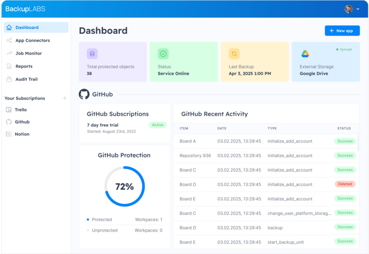The image size is (369, 254).
Task: Click the Active trial status badge
Action: coord(157,125)
